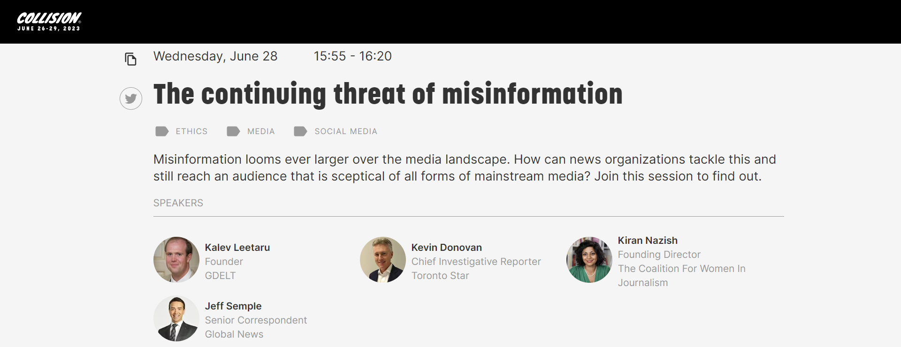Select the SOCIAL MEDIA topic tag
The width and height of the screenshot is (901, 347).
point(346,131)
